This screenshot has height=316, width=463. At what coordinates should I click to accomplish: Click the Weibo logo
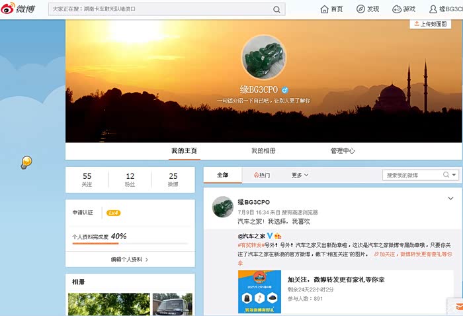[x=18, y=9]
